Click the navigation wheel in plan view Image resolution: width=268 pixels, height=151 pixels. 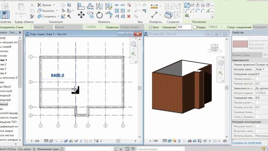(x=133, y=44)
